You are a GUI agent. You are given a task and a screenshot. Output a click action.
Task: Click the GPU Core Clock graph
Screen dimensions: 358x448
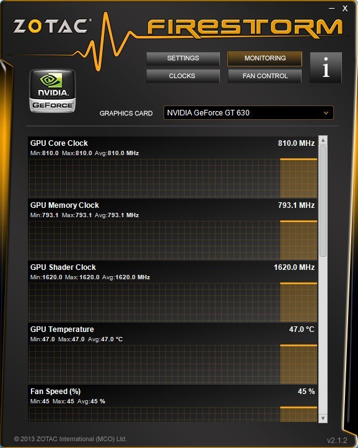click(x=173, y=178)
